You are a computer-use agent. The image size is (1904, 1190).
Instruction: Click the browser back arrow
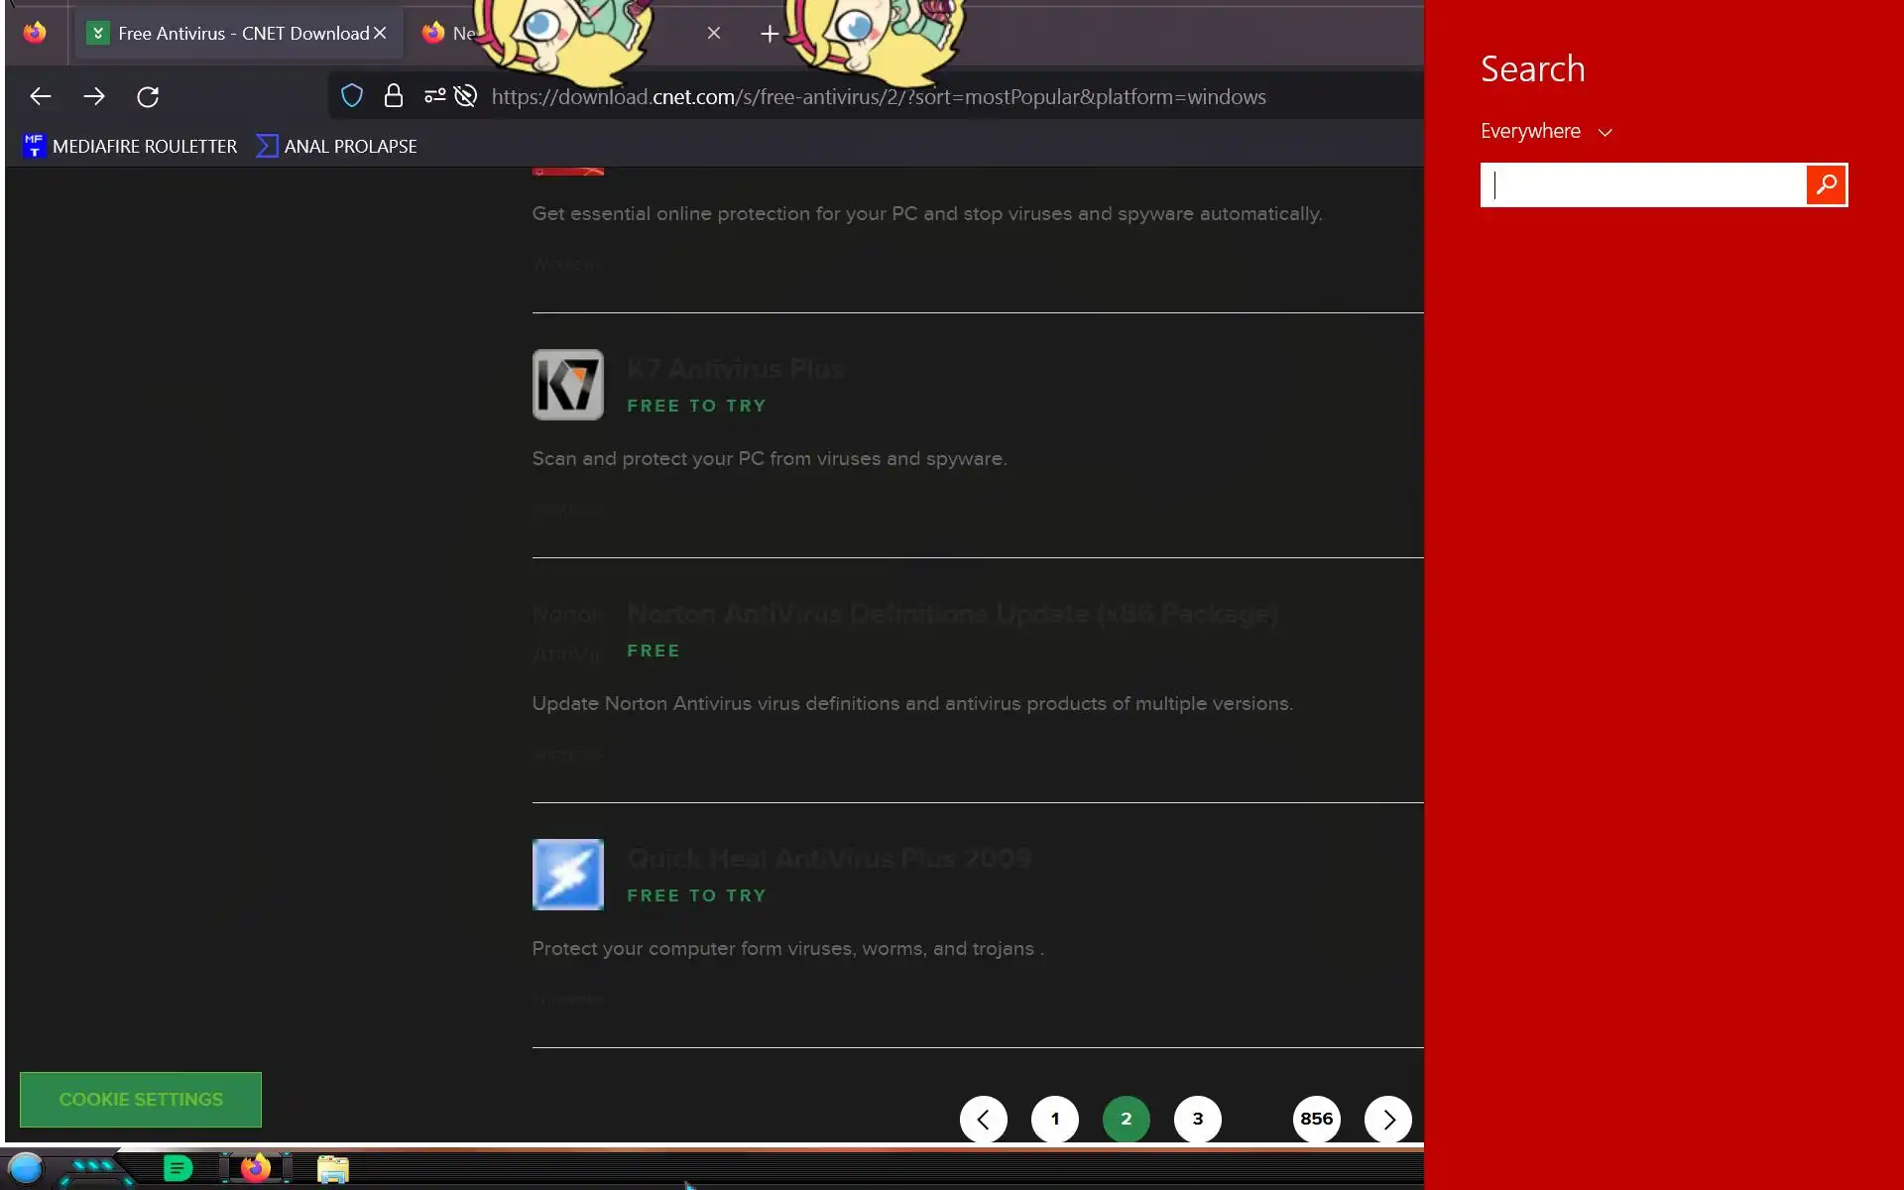click(41, 96)
